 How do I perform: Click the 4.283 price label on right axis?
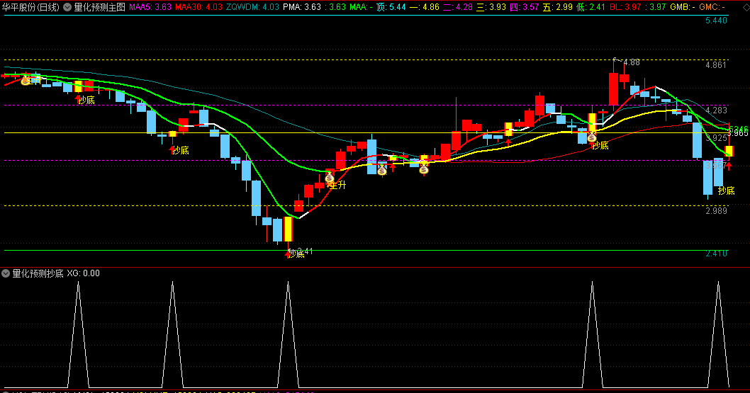716,110
